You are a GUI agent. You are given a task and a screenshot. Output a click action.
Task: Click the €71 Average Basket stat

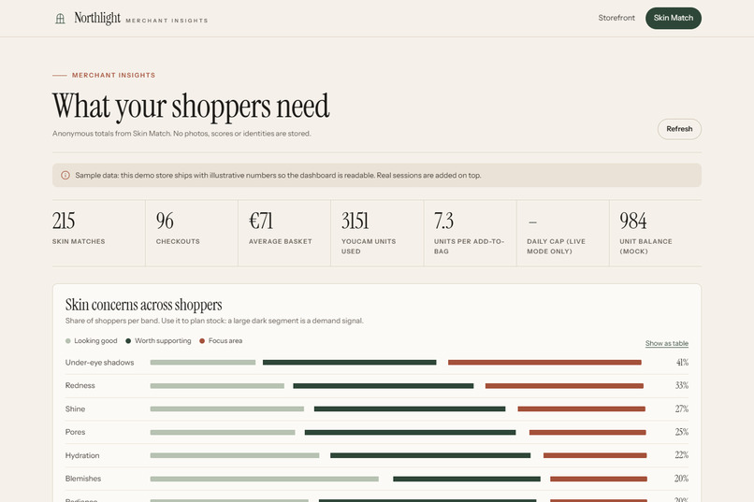[x=284, y=233]
